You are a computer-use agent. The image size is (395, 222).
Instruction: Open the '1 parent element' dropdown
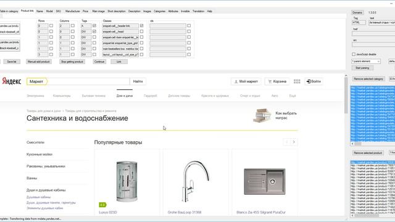point(366,62)
